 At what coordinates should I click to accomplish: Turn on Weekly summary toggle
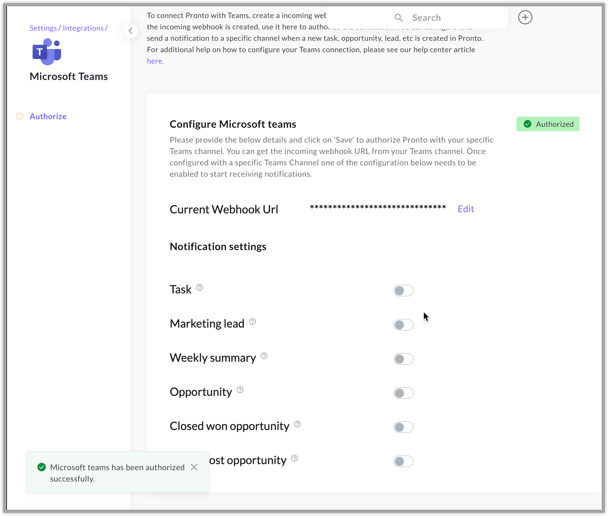403,359
